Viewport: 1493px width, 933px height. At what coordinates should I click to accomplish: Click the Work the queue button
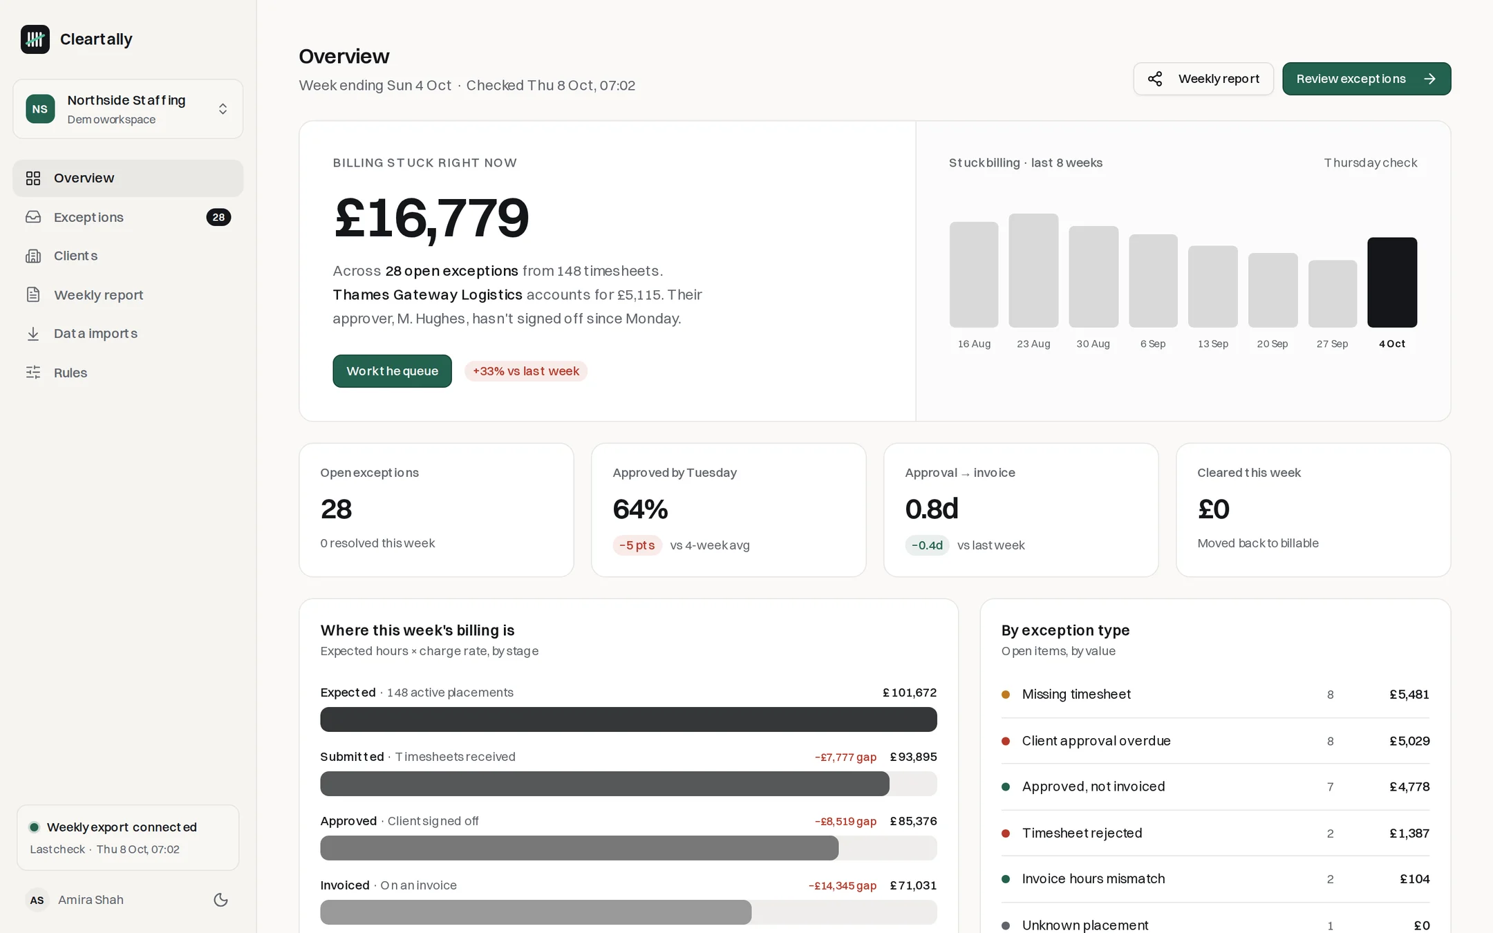coord(392,371)
